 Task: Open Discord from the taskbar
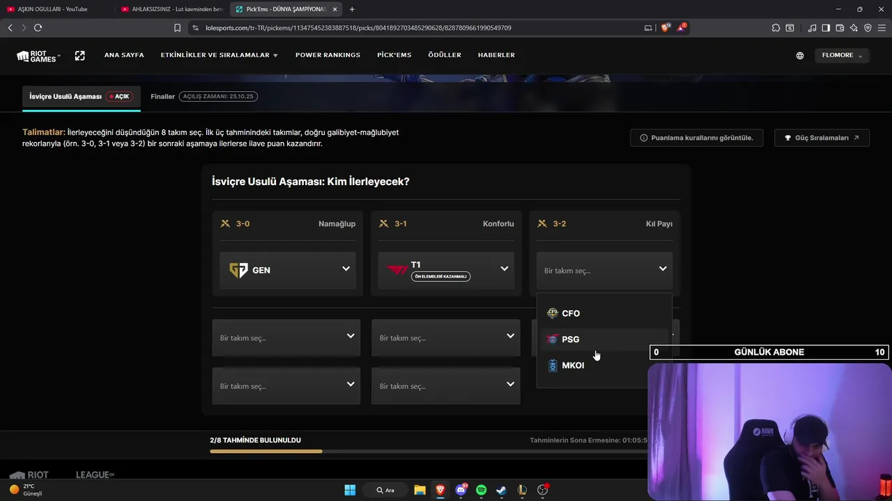pos(461,490)
